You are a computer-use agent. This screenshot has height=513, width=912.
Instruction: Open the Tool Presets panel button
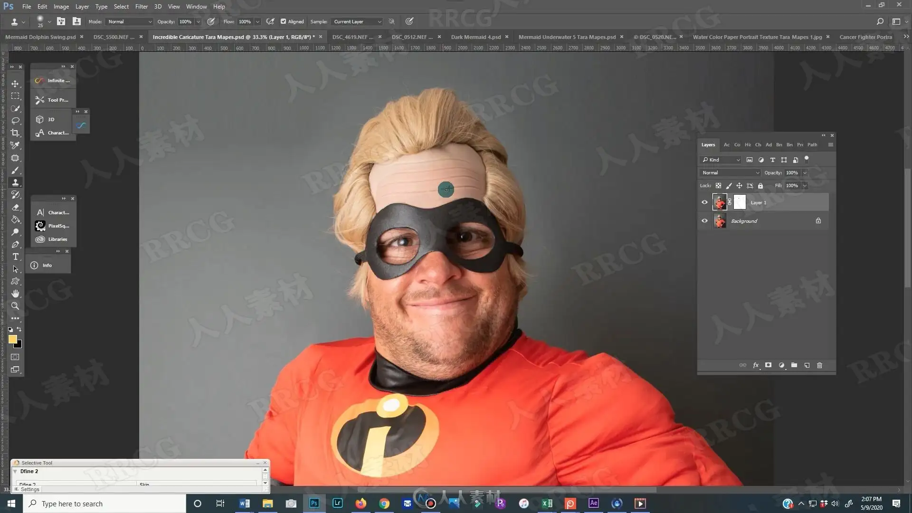(x=53, y=100)
